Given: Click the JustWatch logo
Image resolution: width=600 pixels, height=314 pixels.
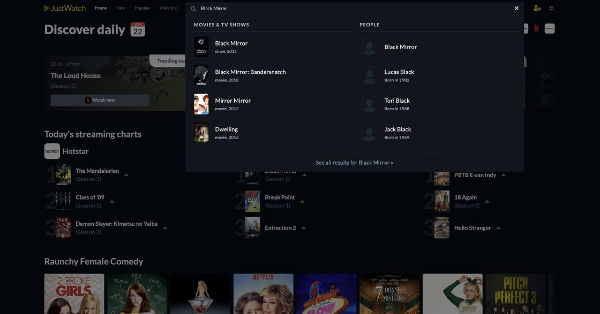Looking at the screenshot, I should (x=64, y=8).
